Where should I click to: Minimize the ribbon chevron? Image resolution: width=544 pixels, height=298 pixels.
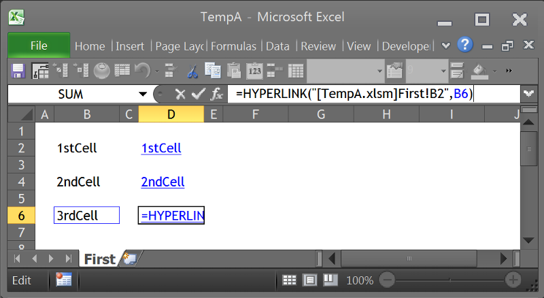(446, 46)
